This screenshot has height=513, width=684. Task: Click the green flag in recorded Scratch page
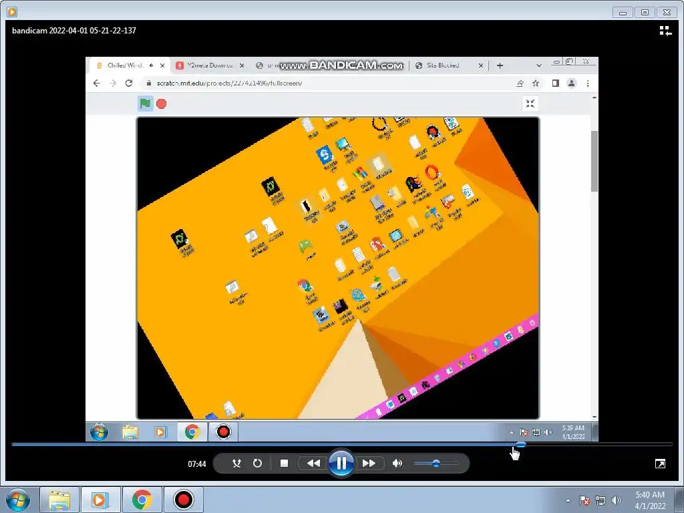tap(145, 104)
